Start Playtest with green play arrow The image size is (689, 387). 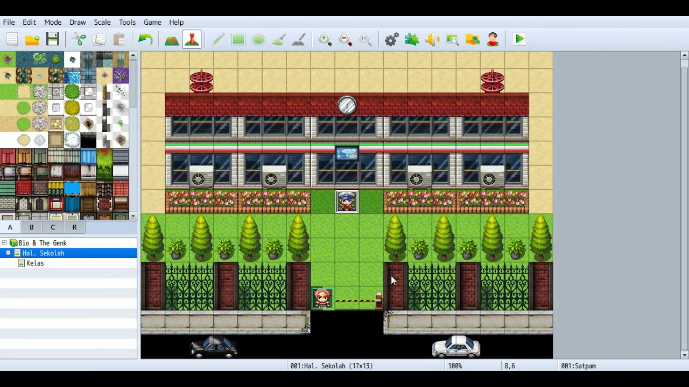tap(519, 39)
